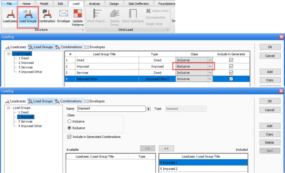Open the Combination ribbon tool
The image size is (285, 173).
(47, 17)
